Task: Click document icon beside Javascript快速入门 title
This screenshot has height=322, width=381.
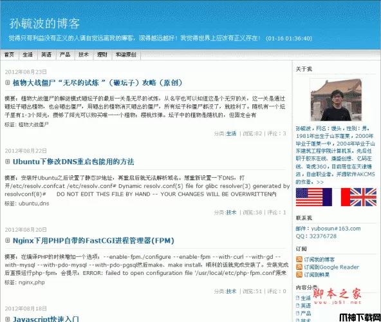Action: 8,319
